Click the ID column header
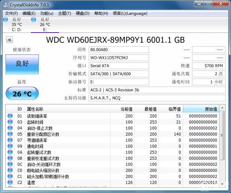The image size is (231, 193). coord(19,109)
